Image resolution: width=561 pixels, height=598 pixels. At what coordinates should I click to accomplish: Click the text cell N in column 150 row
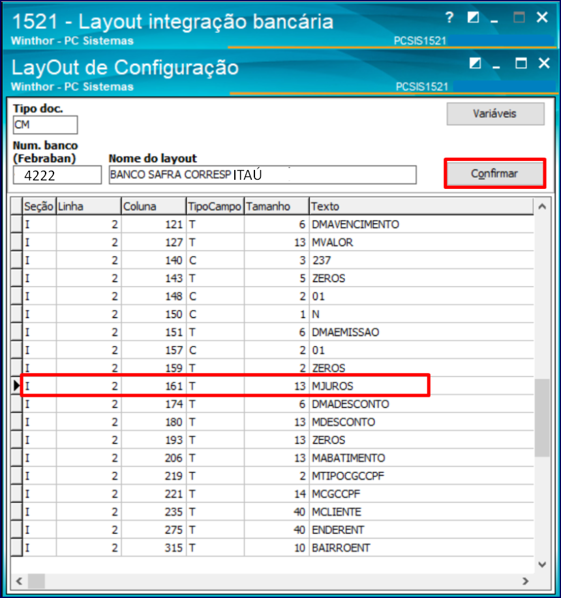pyautogui.click(x=421, y=314)
